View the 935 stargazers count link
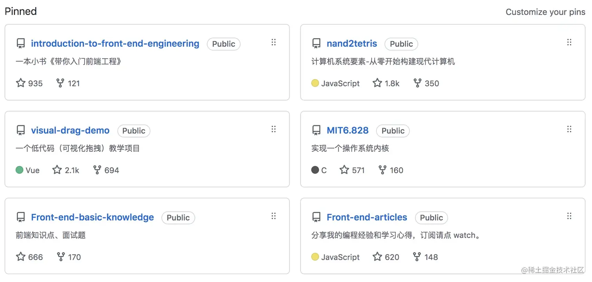Image resolution: width=592 pixels, height=282 pixels. [x=29, y=83]
